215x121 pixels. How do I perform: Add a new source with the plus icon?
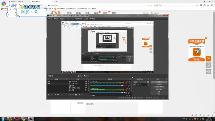(x=70, y=95)
